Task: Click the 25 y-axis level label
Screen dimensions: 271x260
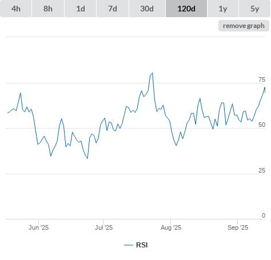Action: click(262, 170)
